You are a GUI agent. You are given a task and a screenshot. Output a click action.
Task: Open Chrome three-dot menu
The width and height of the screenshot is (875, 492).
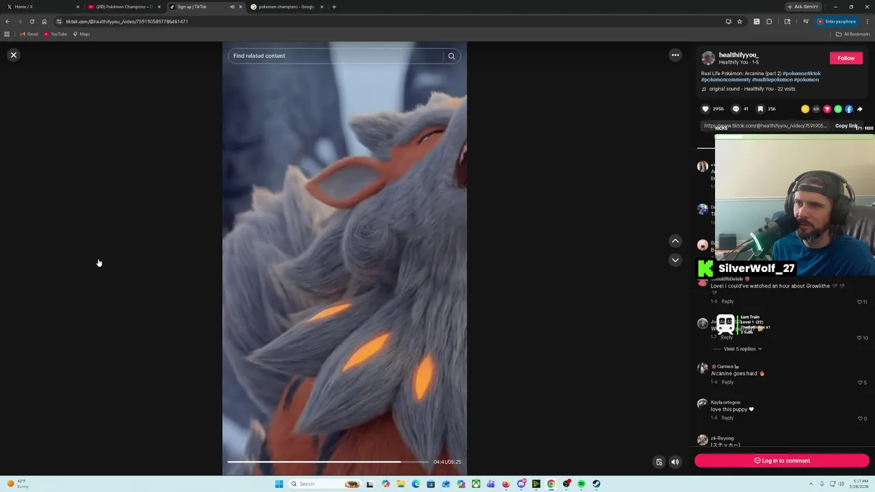[867, 21]
